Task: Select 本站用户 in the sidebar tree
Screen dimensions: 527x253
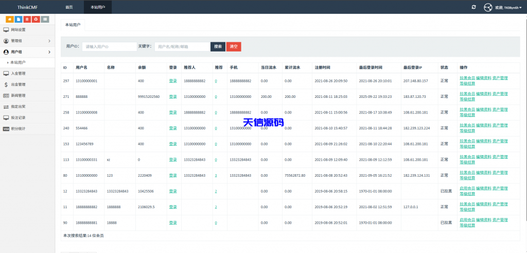Action: coord(18,62)
